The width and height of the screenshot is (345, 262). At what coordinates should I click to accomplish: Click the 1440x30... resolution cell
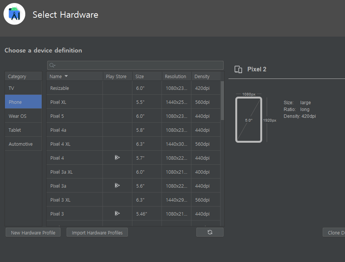click(x=176, y=144)
